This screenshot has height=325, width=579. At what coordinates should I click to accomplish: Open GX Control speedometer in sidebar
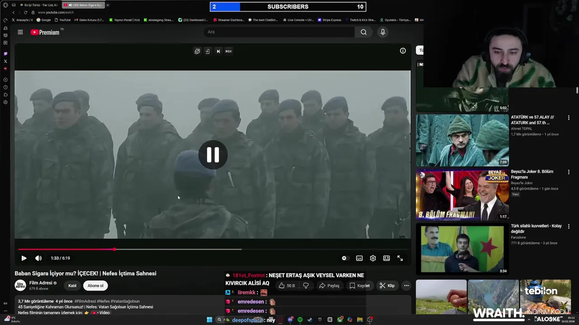click(x=5, y=20)
